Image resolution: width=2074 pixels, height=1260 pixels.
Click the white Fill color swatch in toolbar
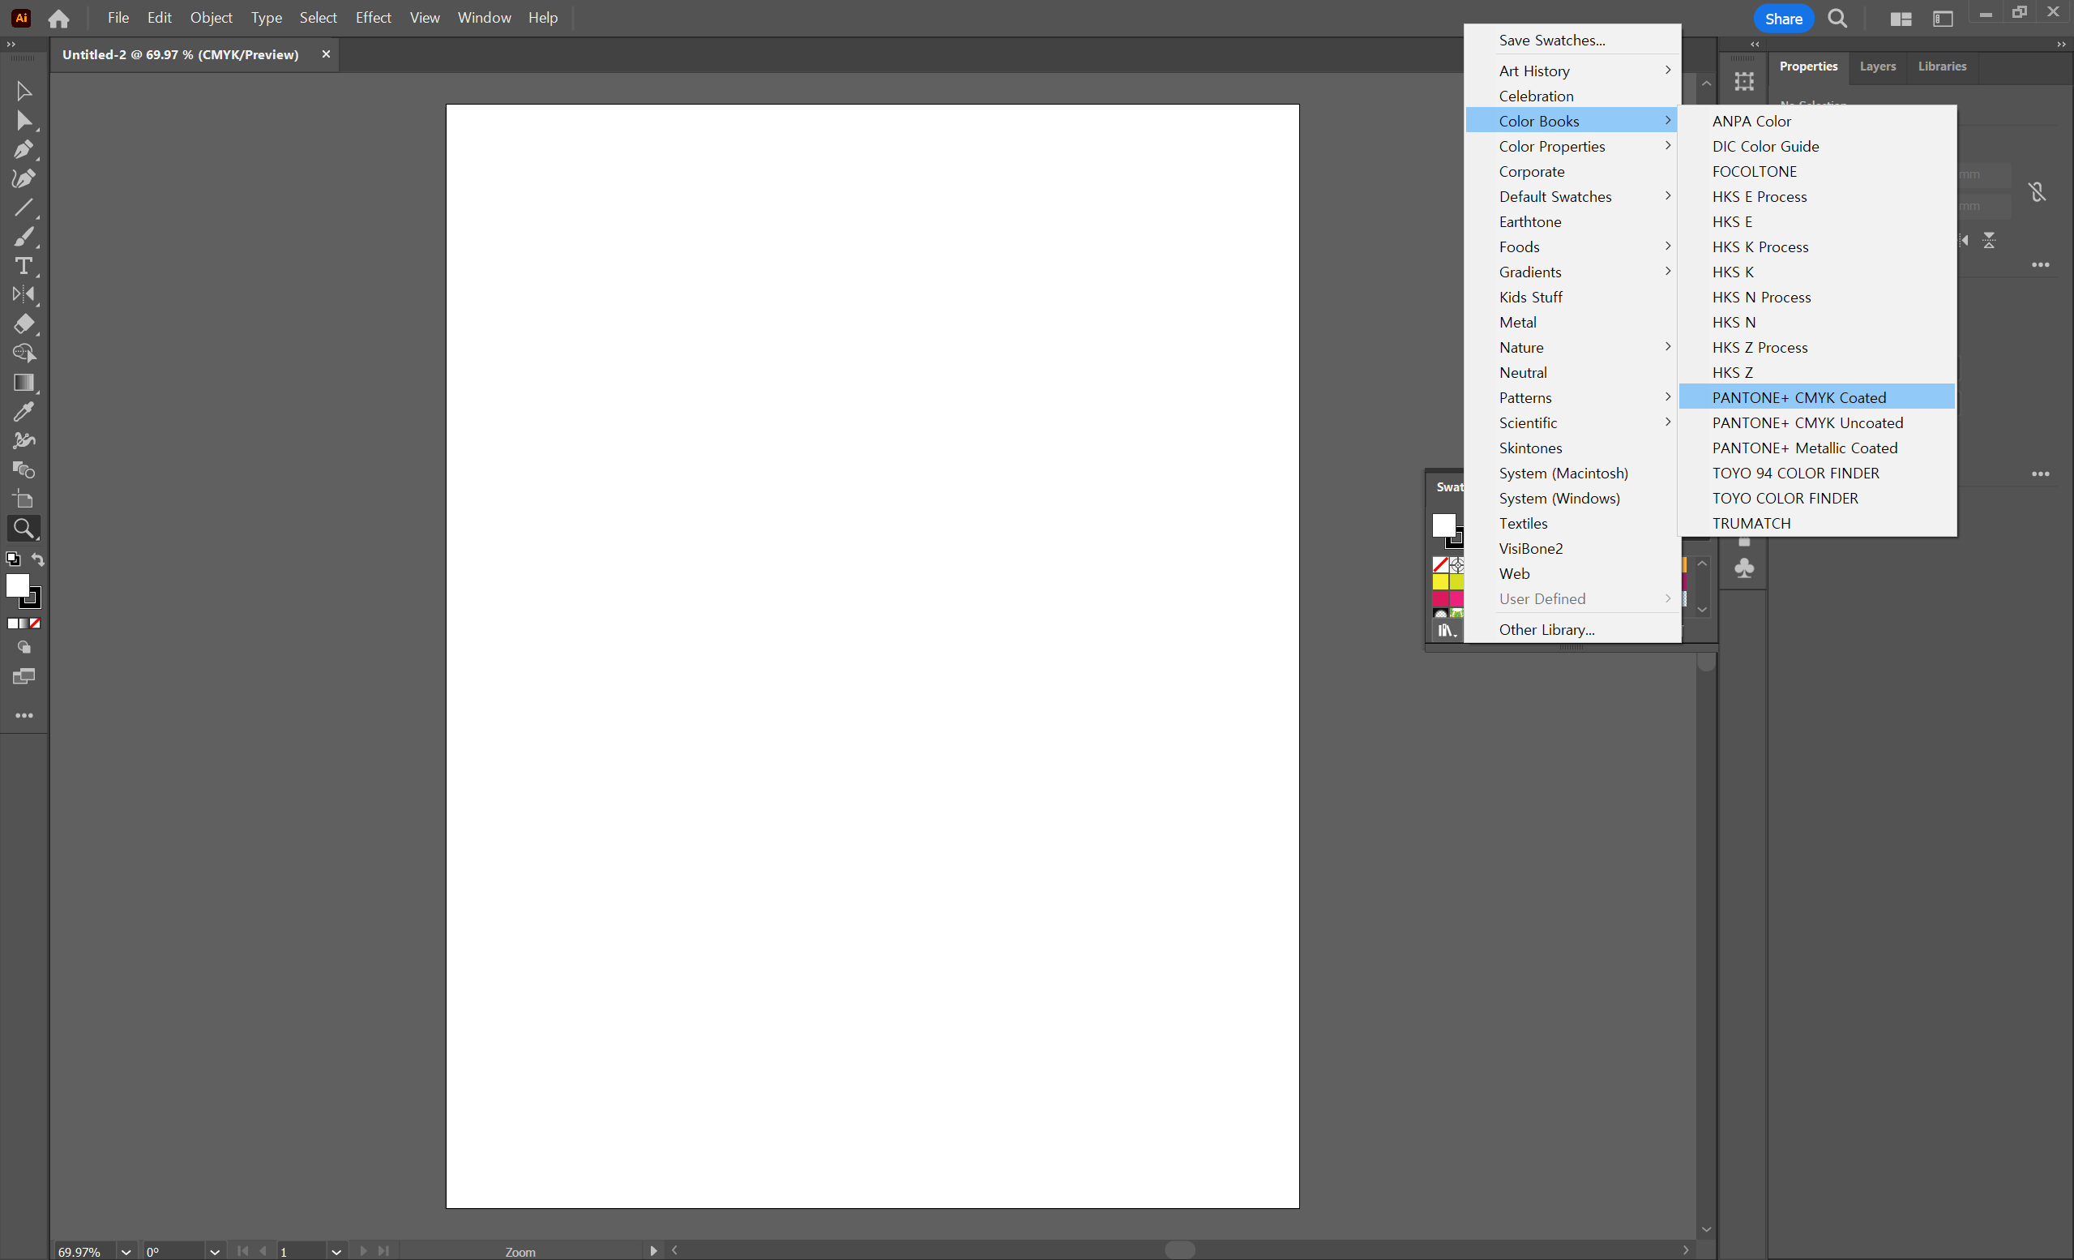(x=17, y=585)
